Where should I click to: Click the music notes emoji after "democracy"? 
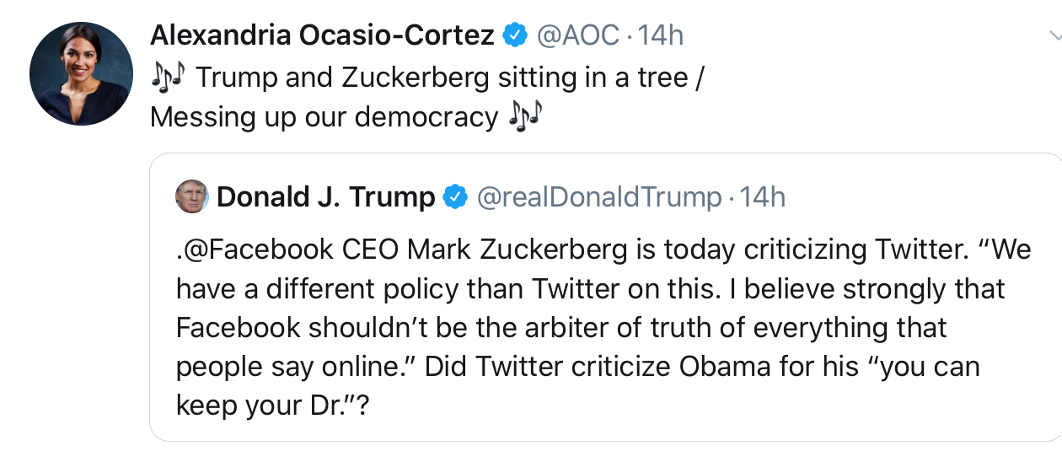click(x=525, y=117)
